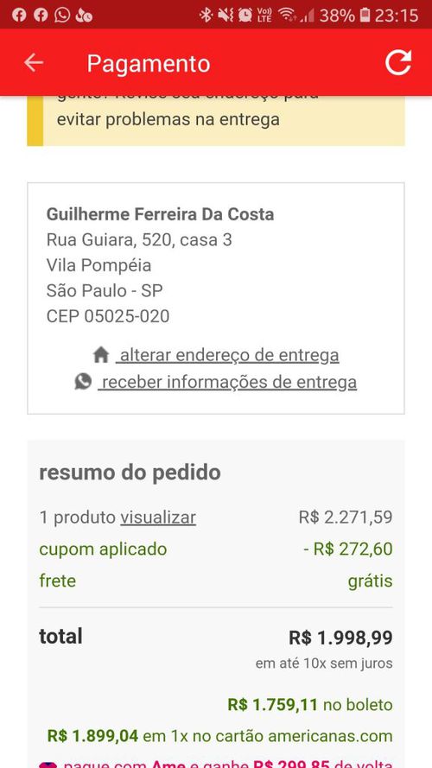Click alterar endereço de entrega link
This screenshot has width=432, height=768.
(227, 355)
